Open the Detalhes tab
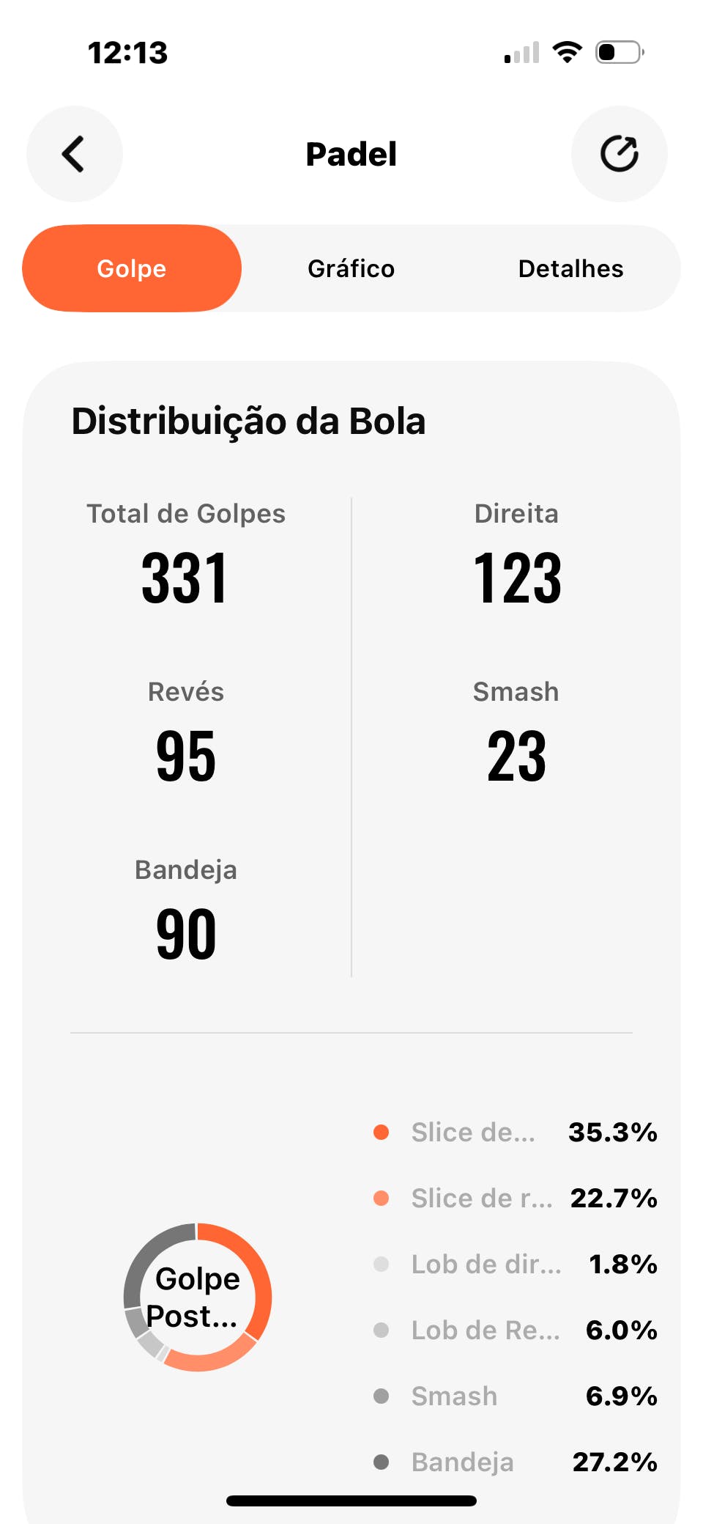The height and width of the screenshot is (1524, 703). click(570, 268)
